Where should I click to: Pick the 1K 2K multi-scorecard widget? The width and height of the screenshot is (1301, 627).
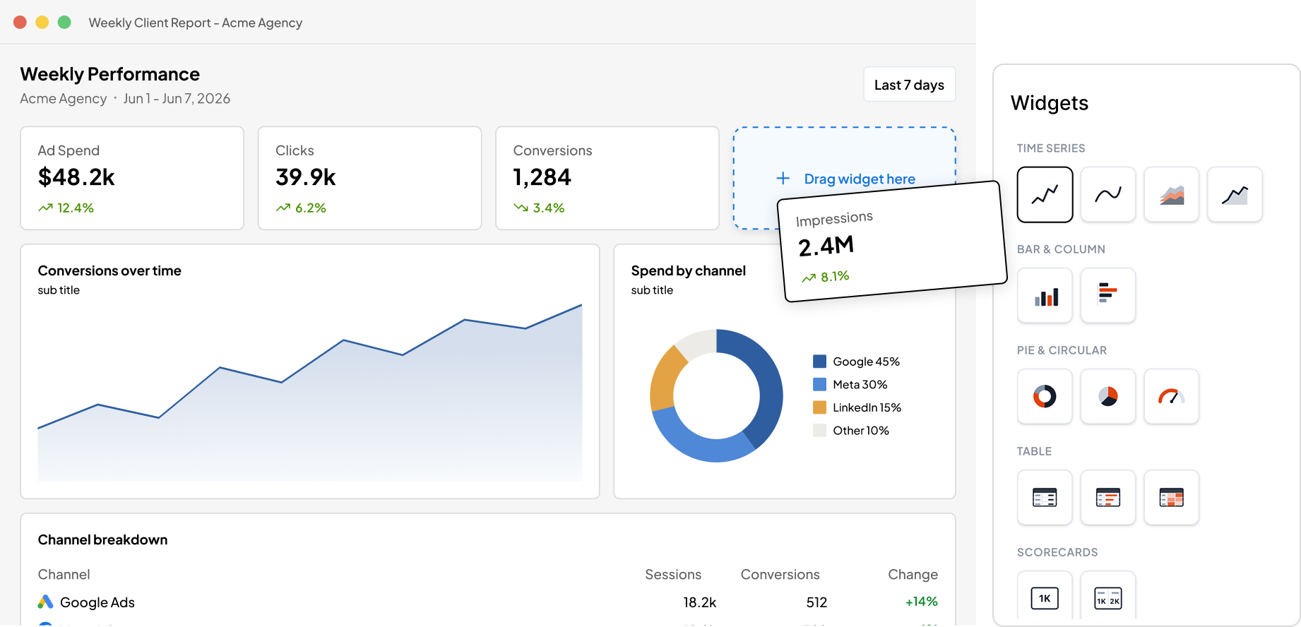click(x=1107, y=597)
